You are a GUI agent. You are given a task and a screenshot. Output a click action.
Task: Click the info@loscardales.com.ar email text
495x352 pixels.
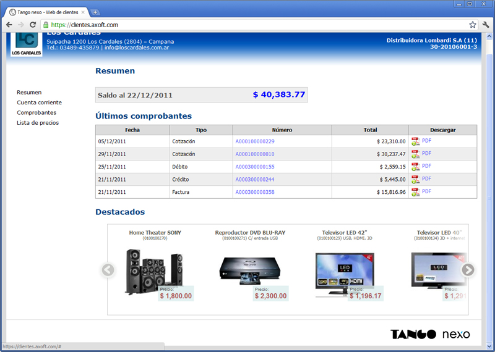(137, 48)
